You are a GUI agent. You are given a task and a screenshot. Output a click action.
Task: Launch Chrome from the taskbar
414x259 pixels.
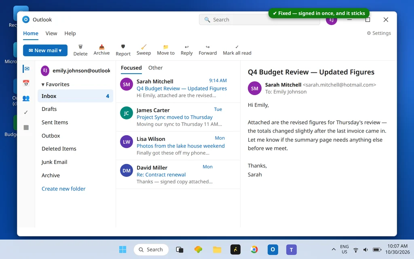tap(254, 249)
